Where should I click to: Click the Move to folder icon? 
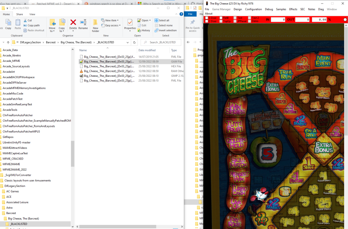pos(53,23)
